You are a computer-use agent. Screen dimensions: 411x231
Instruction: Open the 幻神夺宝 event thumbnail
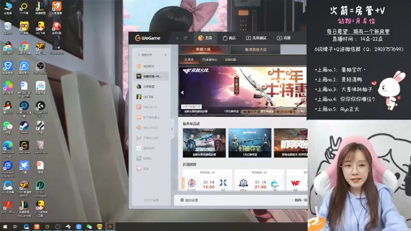coord(250,143)
